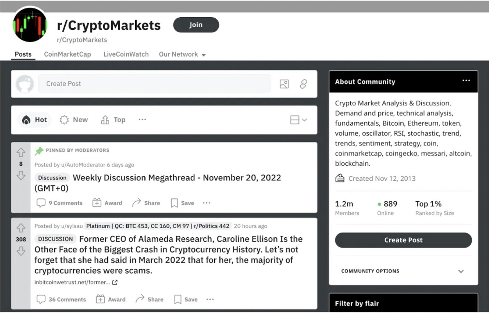Give an Award to the Caroline Ellison post
The width and height of the screenshot is (489, 313).
[111, 299]
